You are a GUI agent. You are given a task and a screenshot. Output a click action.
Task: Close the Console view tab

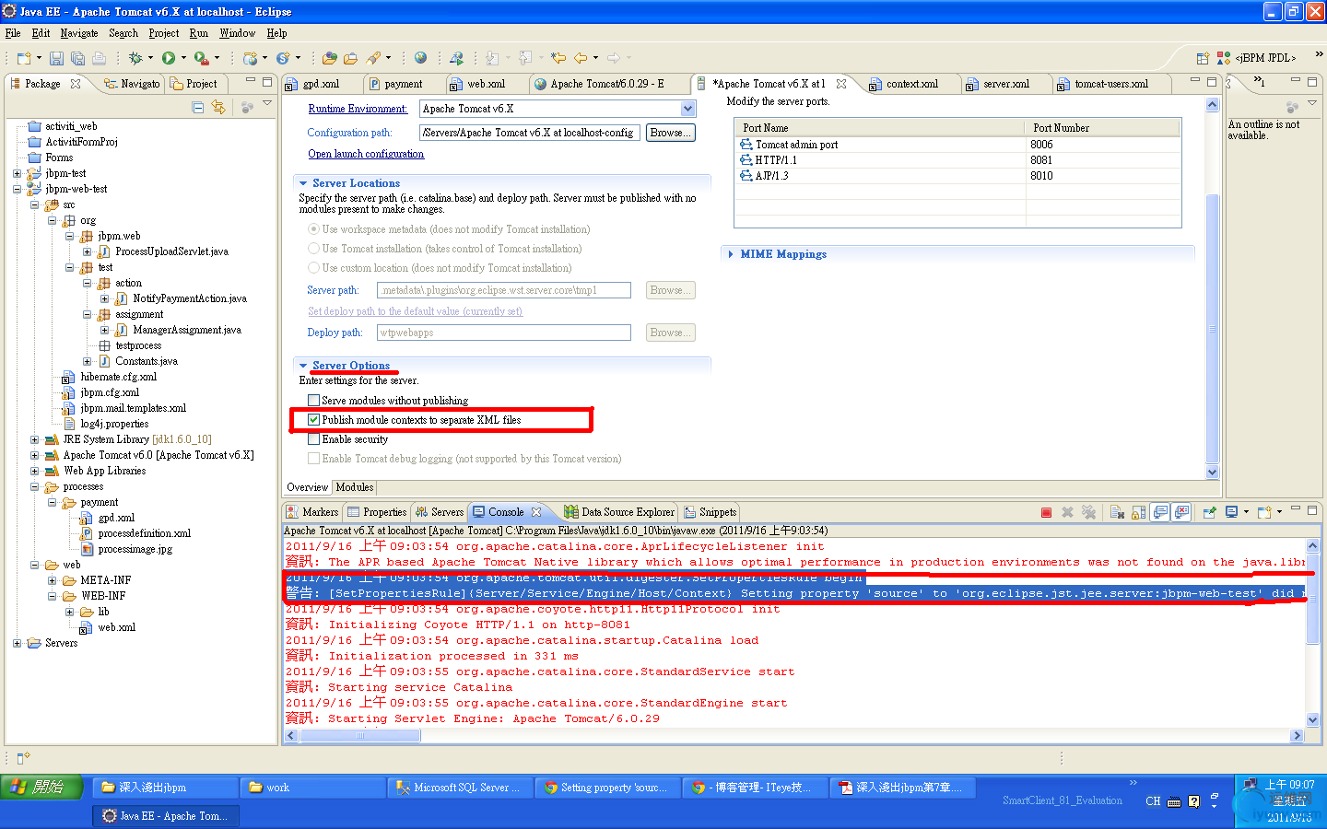pyautogui.click(x=536, y=512)
